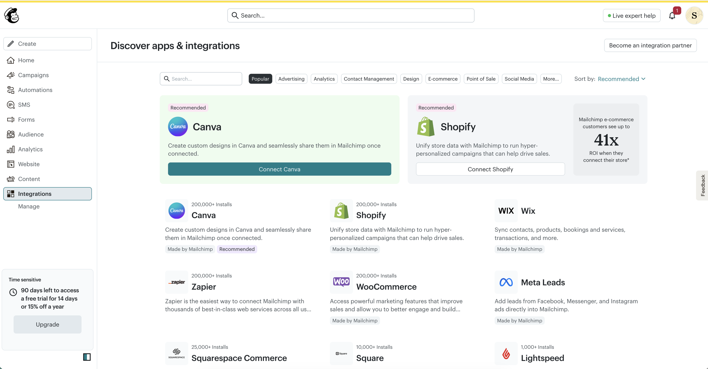Collapse the sidebar with the panel icon
The image size is (708, 369).
click(x=87, y=357)
